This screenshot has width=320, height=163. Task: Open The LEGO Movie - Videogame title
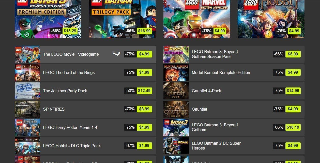[x=71, y=54]
